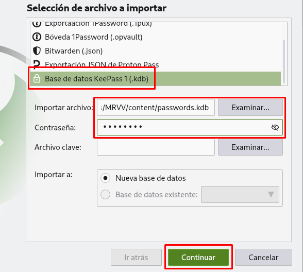This screenshot has height=272, width=303.
Task: Select Base de datos existente radio option
Action: point(105,194)
